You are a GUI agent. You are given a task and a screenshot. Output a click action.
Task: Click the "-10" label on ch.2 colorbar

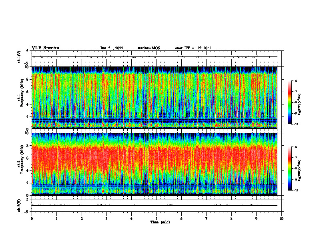[x=296, y=191]
